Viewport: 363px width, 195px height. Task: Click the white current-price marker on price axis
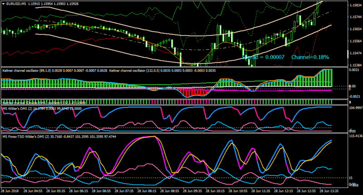point(348,54)
